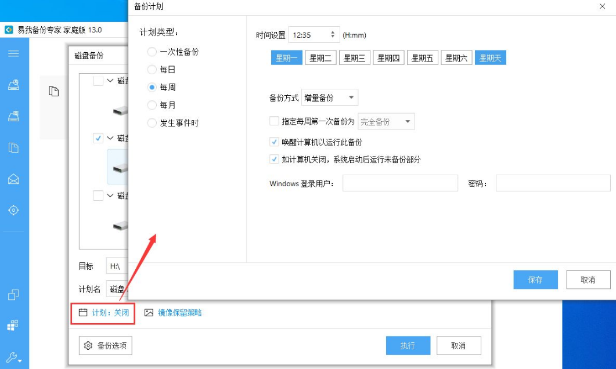
Task: Check the bottommost disk checkbox in 磁盘备份 list
Action: click(x=98, y=195)
